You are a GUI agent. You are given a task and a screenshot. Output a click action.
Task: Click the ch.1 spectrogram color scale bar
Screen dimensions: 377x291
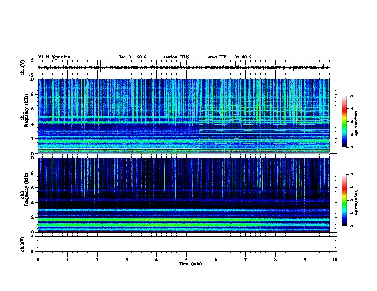[x=345, y=122]
